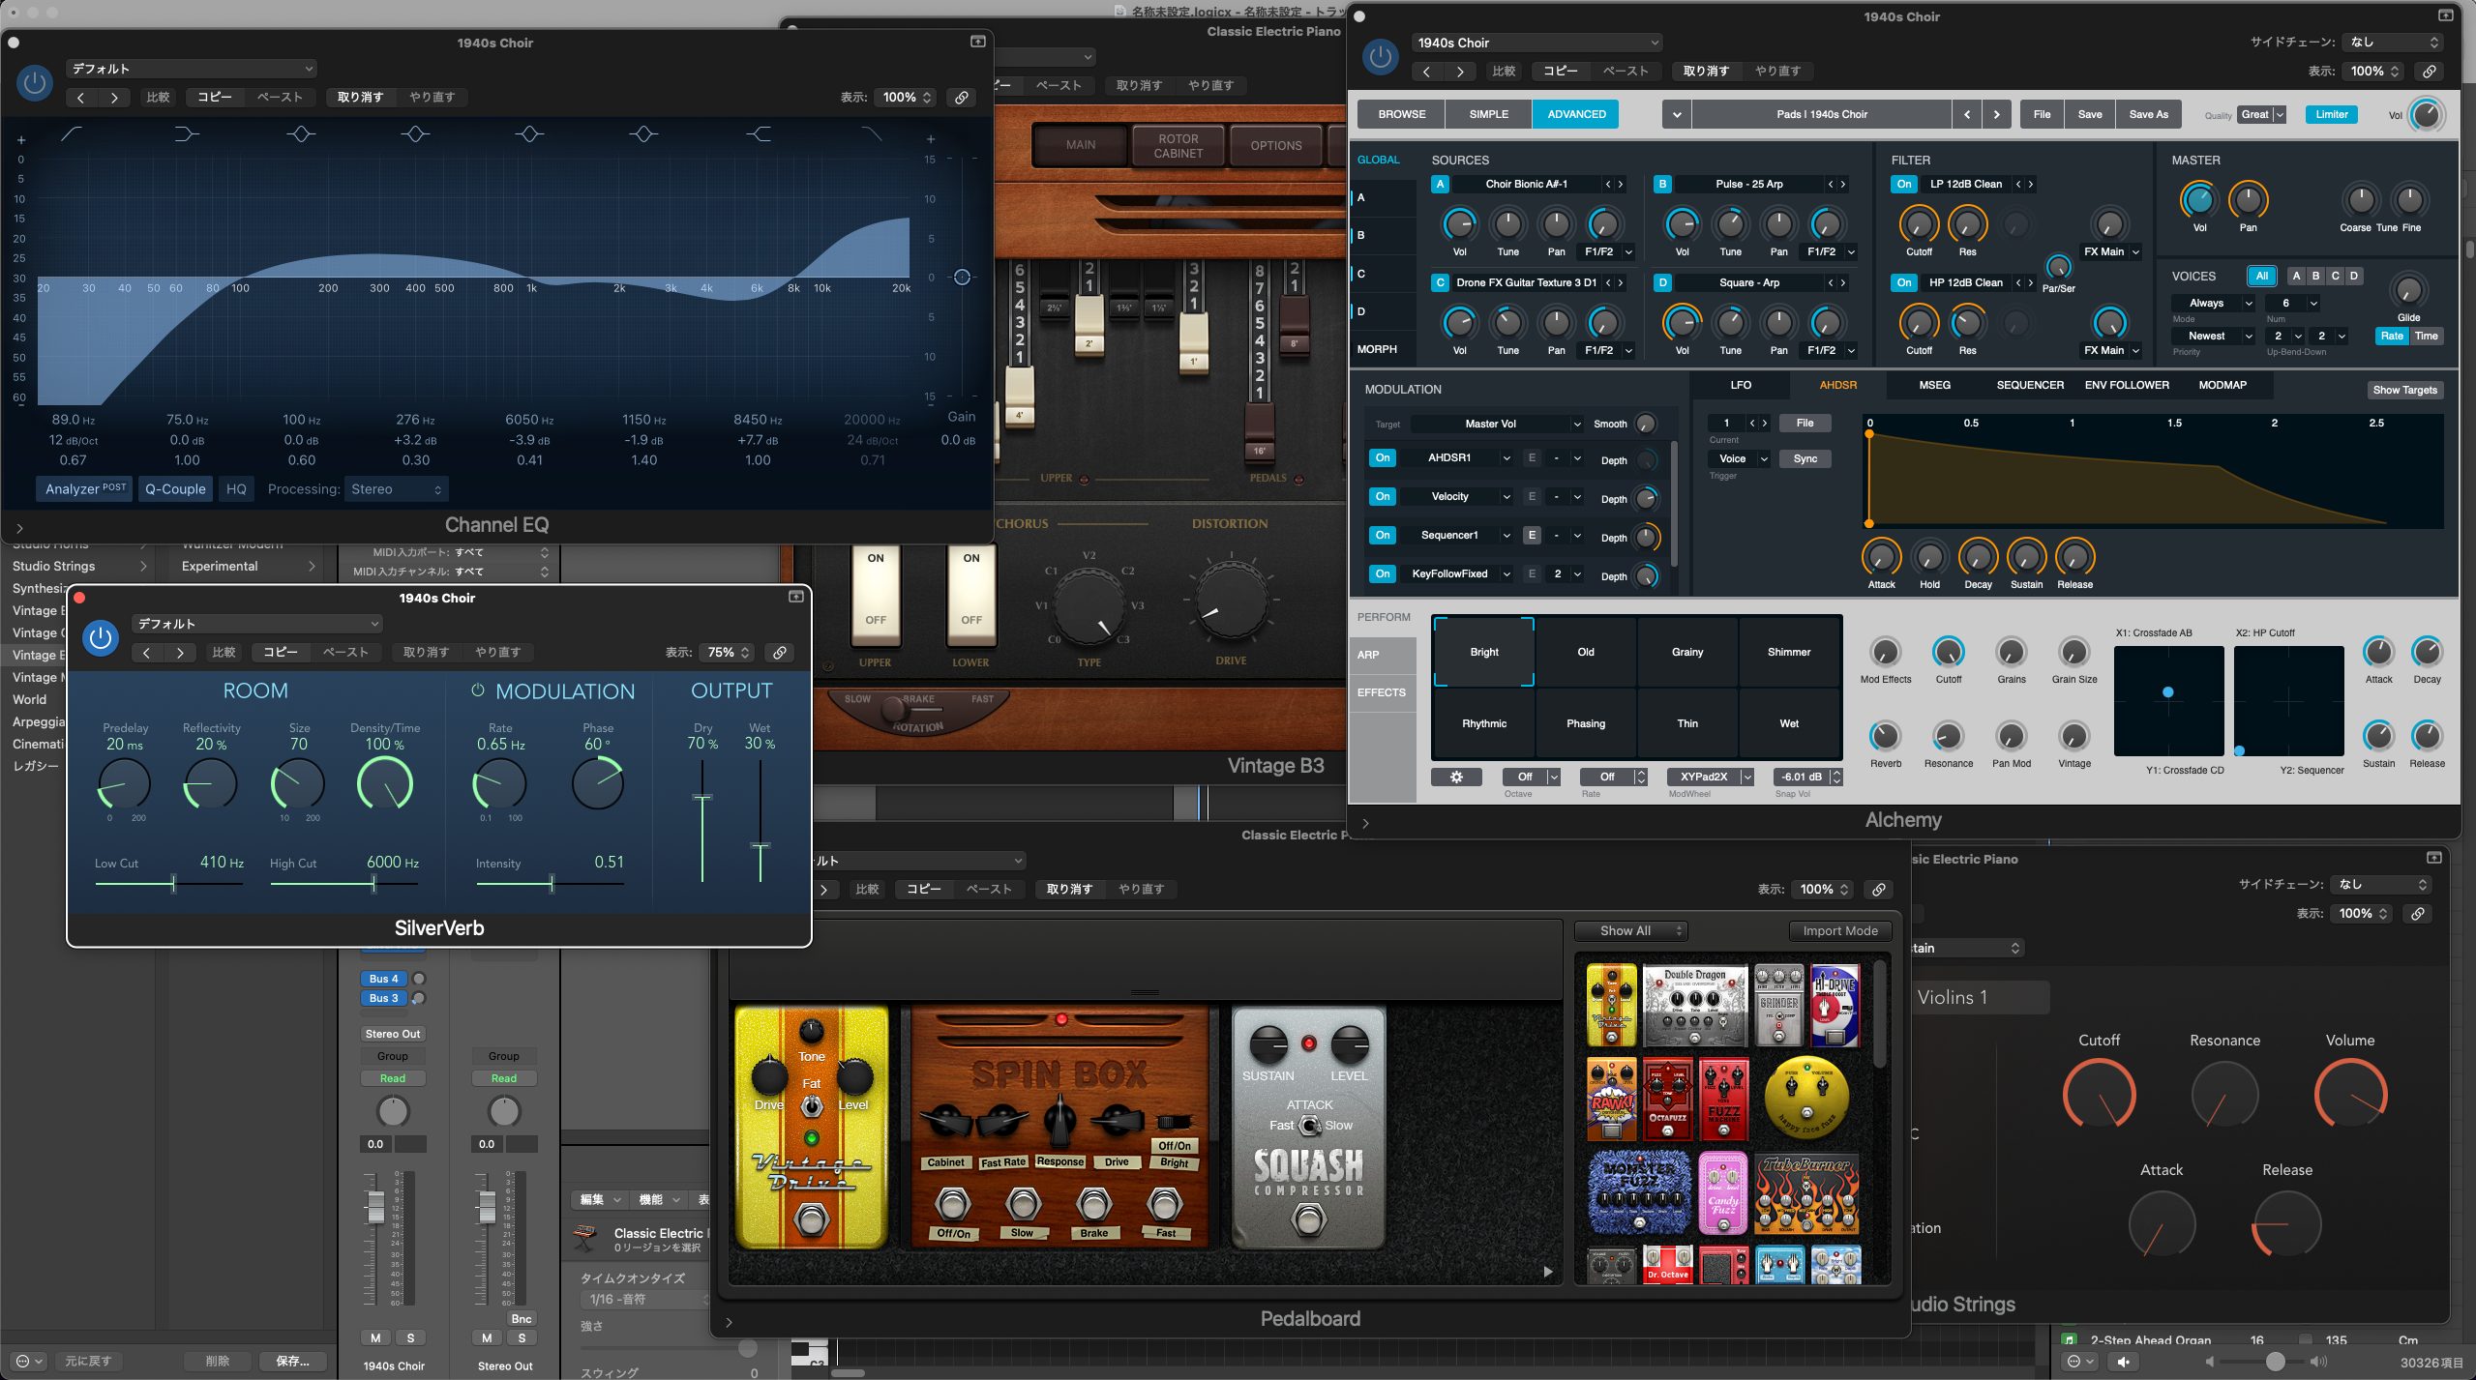Image resolution: width=2476 pixels, height=1380 pixels.
Task: Select Channel EQ low-shelf band icon
Action: click(x=186, y=134)
